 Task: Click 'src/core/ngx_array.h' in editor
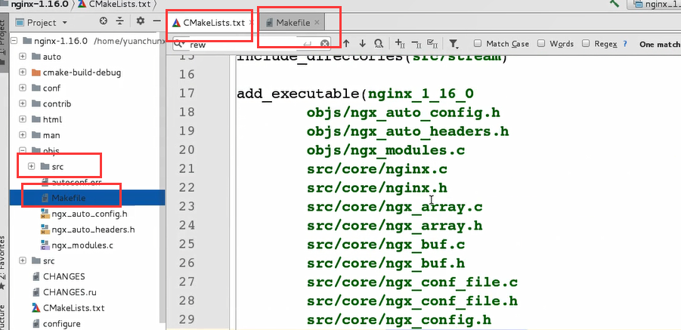pos(395,226)
